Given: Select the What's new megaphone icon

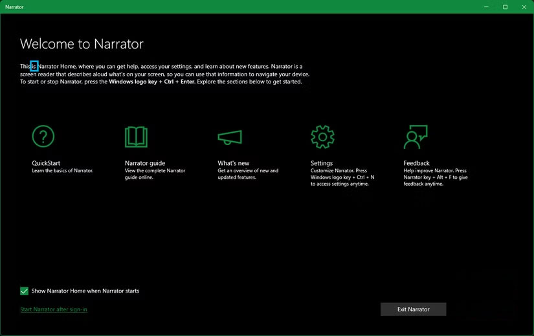Looking at the screenshot, I should click(x=229, y=137).
